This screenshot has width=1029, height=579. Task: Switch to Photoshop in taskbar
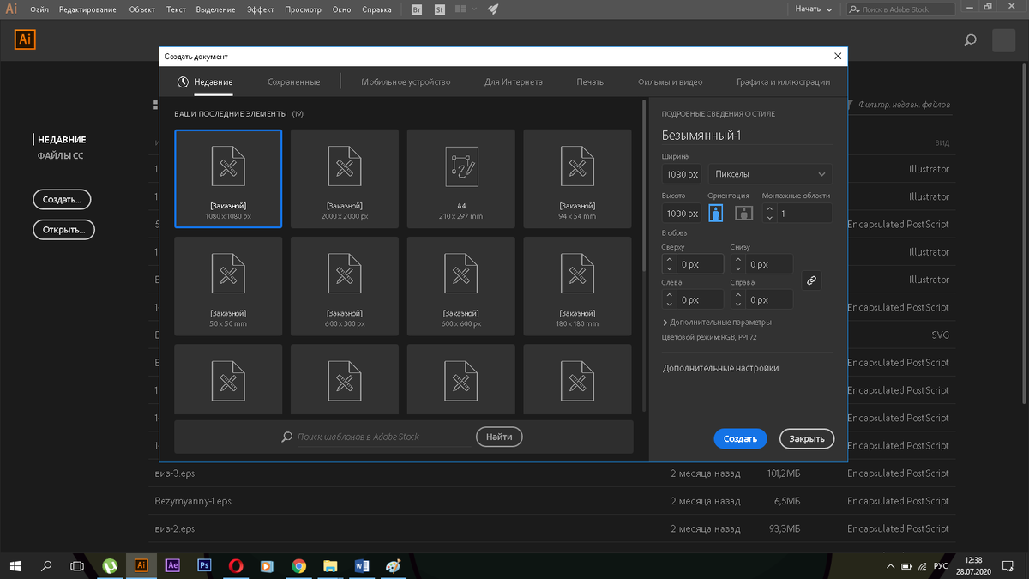pos(204,566)
